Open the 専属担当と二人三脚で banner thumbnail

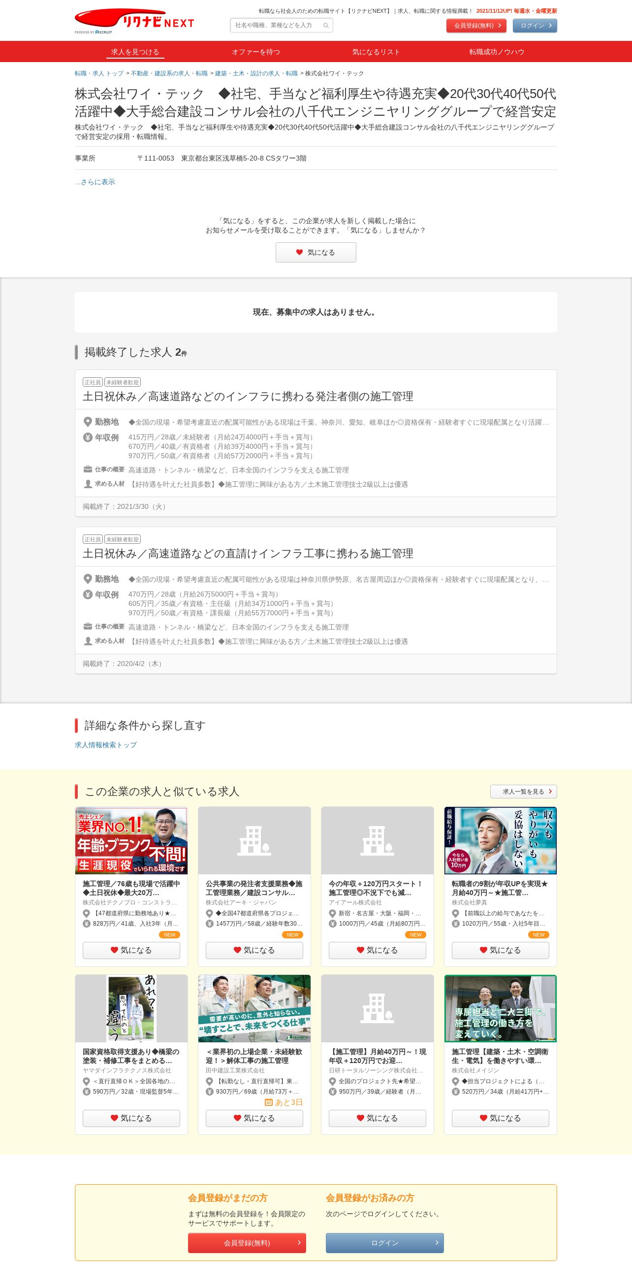point(501,1008)
